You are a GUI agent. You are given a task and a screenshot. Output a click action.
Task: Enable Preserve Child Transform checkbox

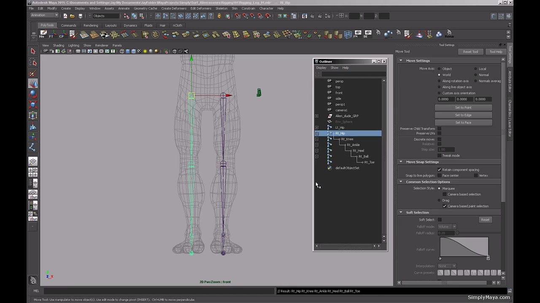pyautogui.click(x=439, y=129)
